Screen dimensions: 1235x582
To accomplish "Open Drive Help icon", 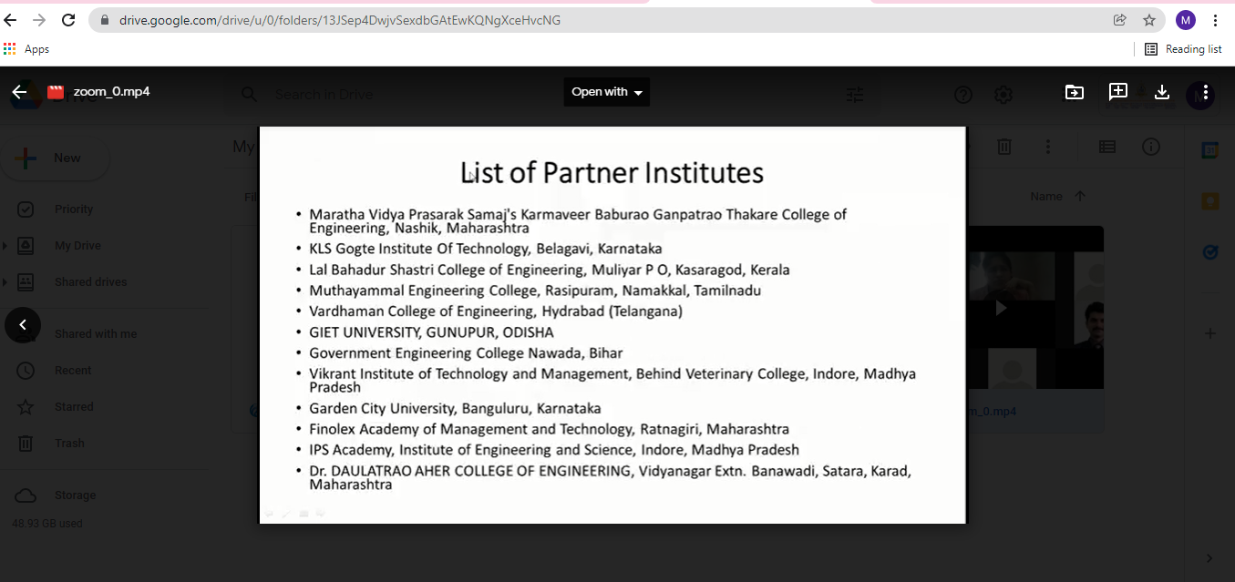I will click(x=963, y=94).
